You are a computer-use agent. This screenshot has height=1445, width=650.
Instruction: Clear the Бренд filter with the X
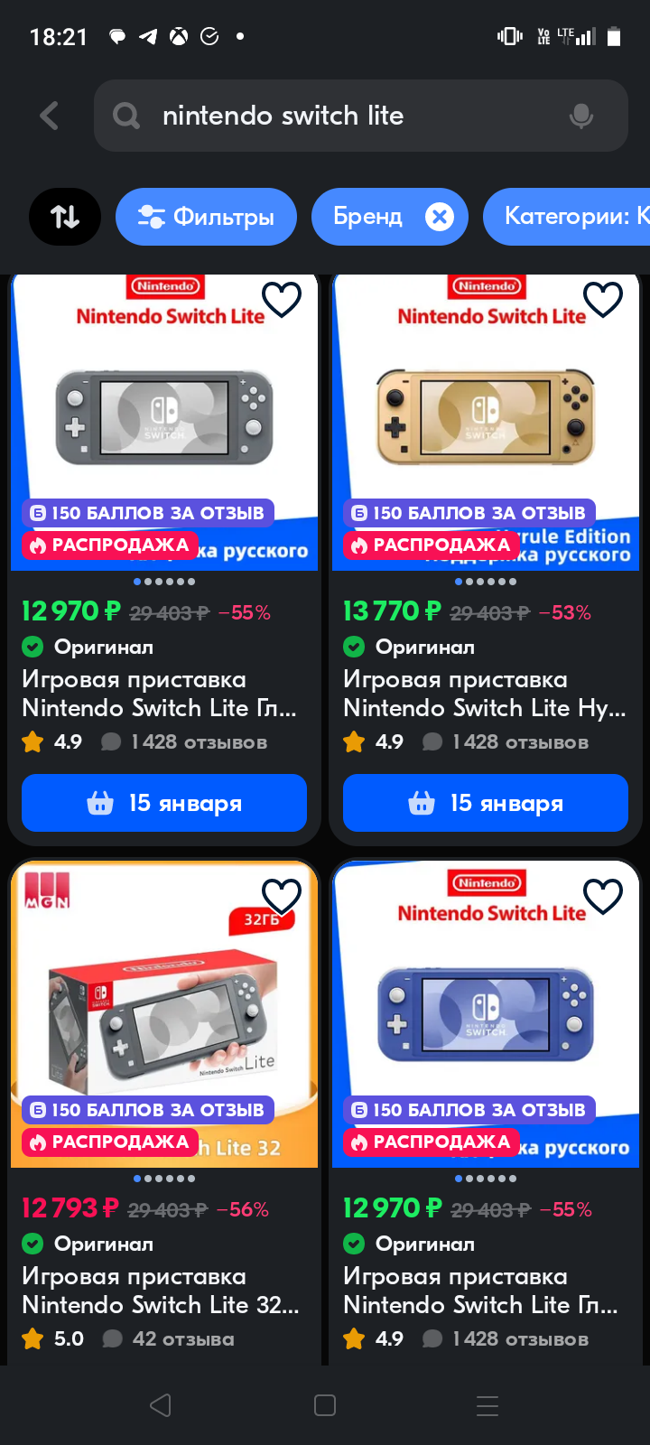tap(440, 217)
